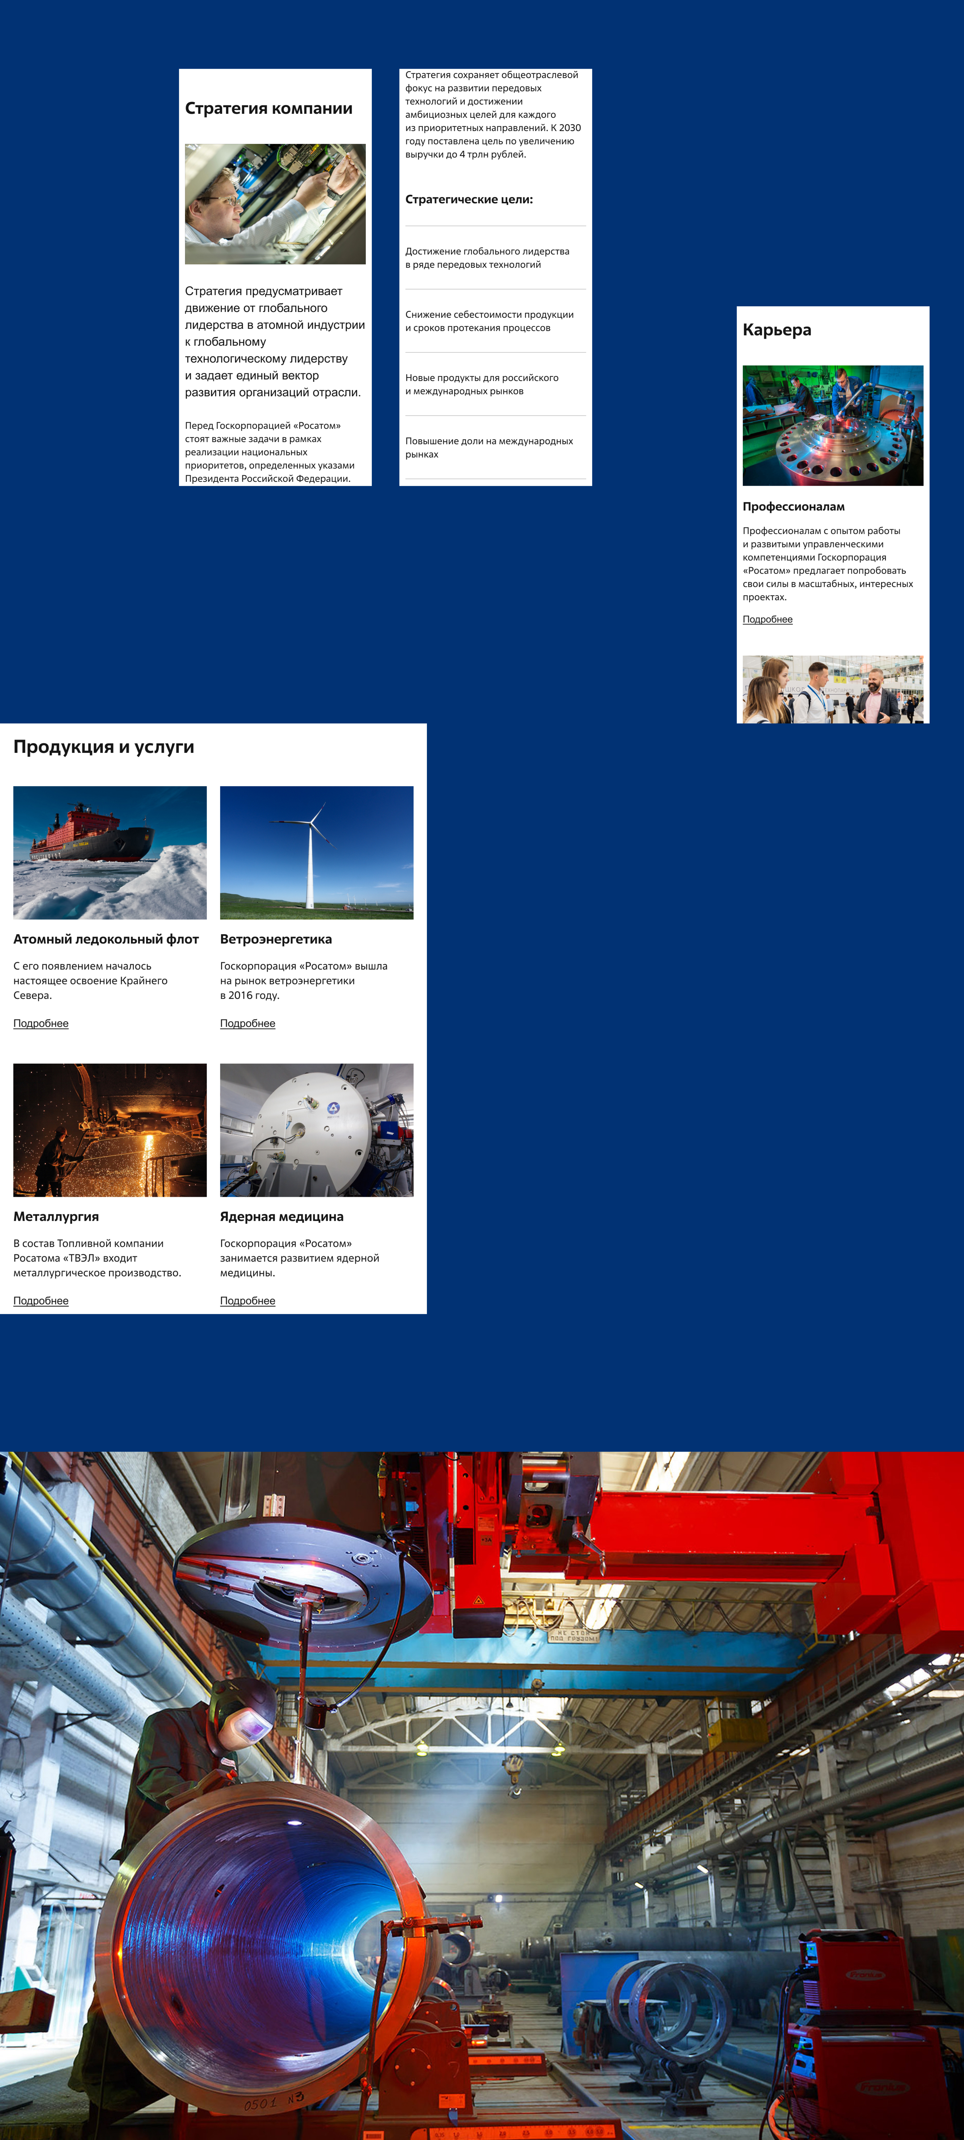This screenshot has width=964, height=2140.
Task: Click the wind turbine photo
Action: pyautogui.click(x=317, y=852)
